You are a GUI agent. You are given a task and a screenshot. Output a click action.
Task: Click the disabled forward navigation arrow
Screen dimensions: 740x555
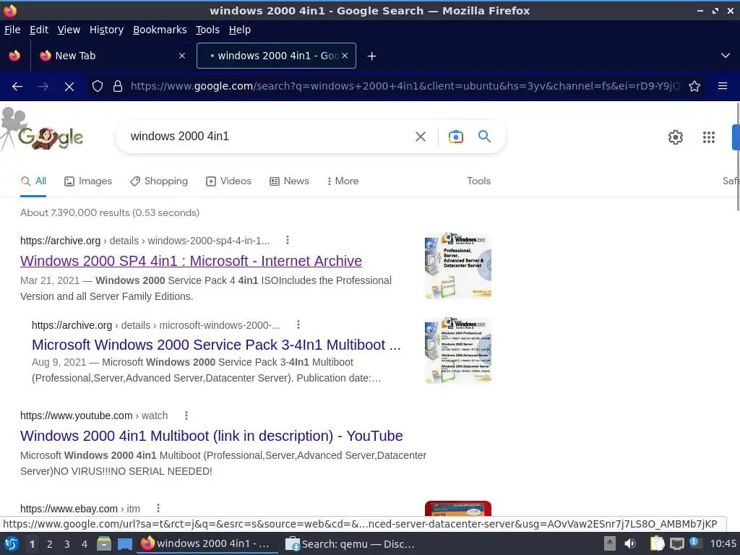[43, 87]
